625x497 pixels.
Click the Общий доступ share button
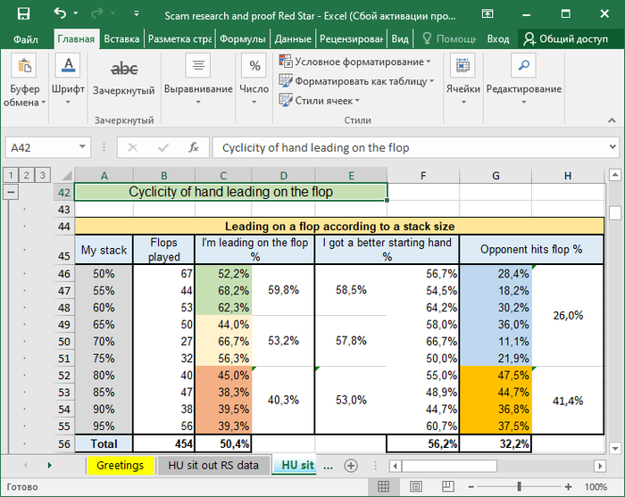(566, 39)
